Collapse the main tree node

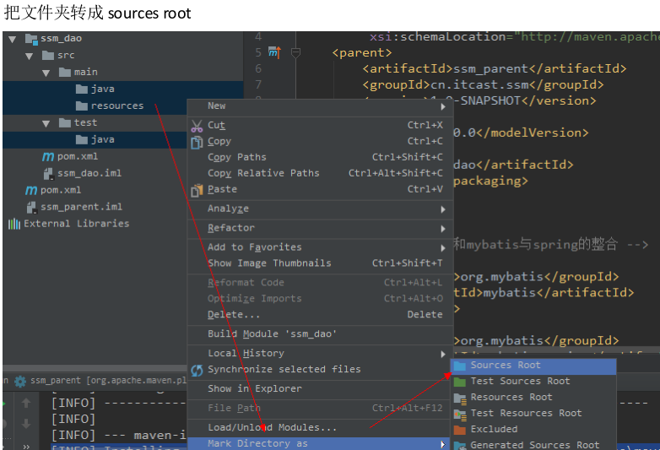[46, 73]
